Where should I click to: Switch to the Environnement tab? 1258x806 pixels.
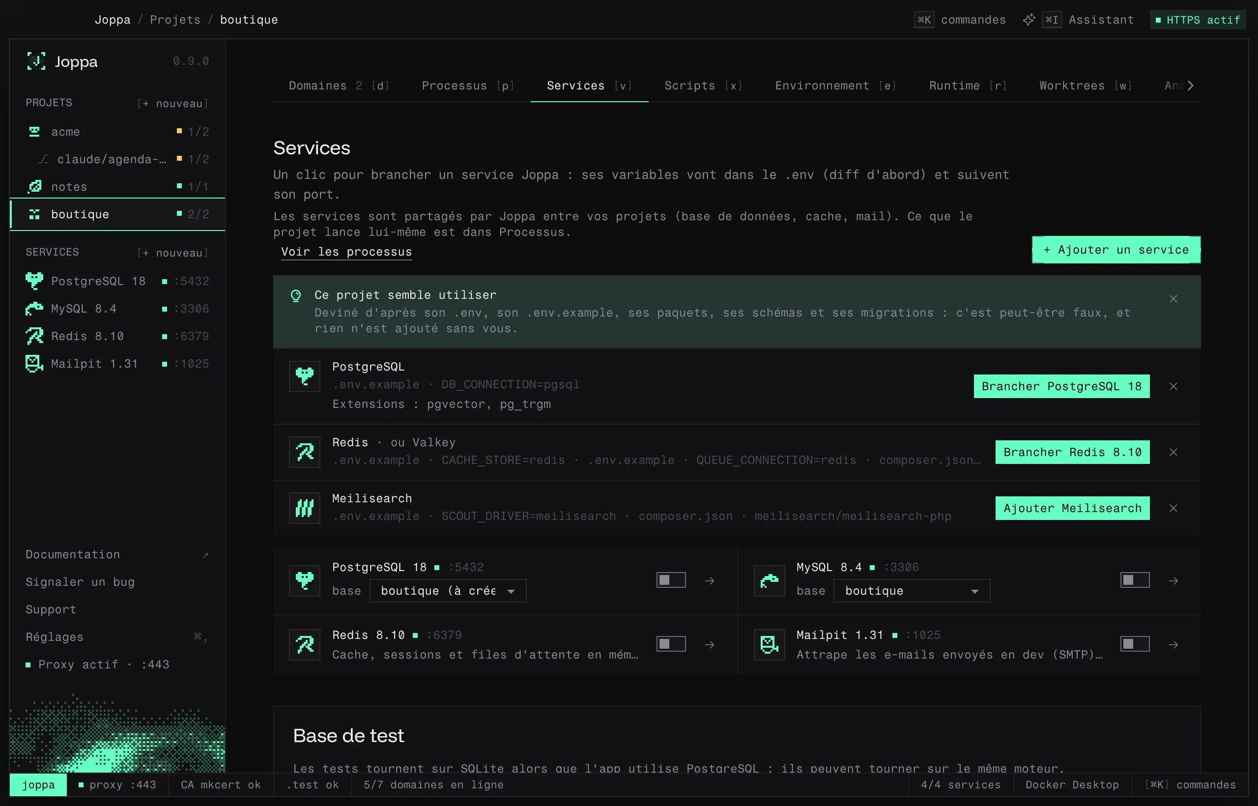click(836, 86)
